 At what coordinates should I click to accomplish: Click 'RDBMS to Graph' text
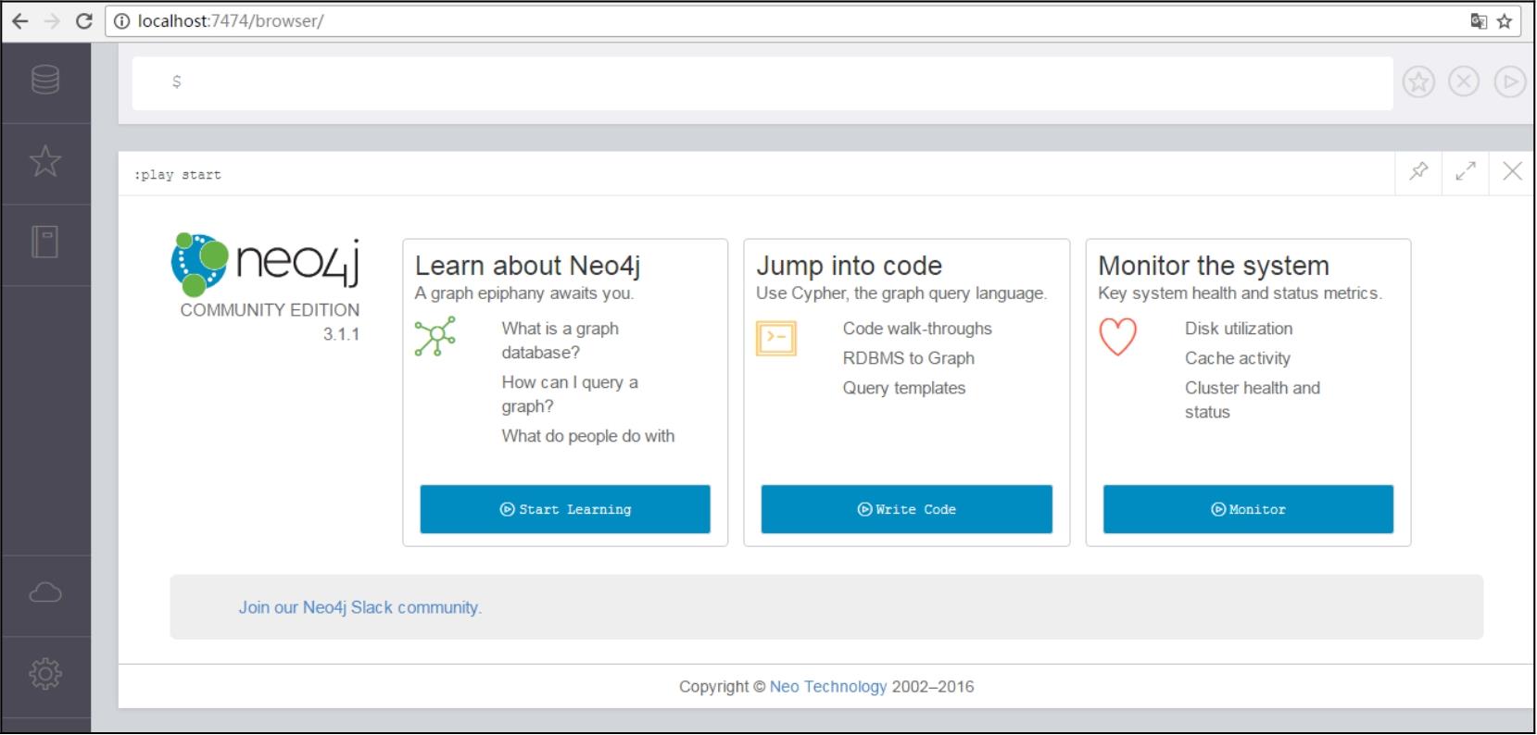point(908,358)
